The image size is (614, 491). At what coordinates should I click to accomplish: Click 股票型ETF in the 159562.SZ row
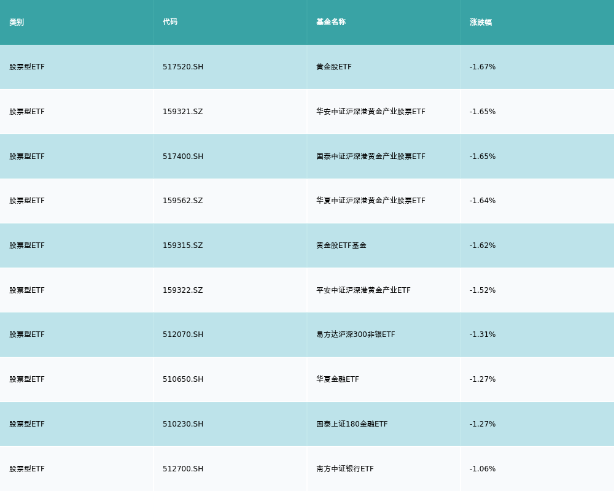point(27,201)
